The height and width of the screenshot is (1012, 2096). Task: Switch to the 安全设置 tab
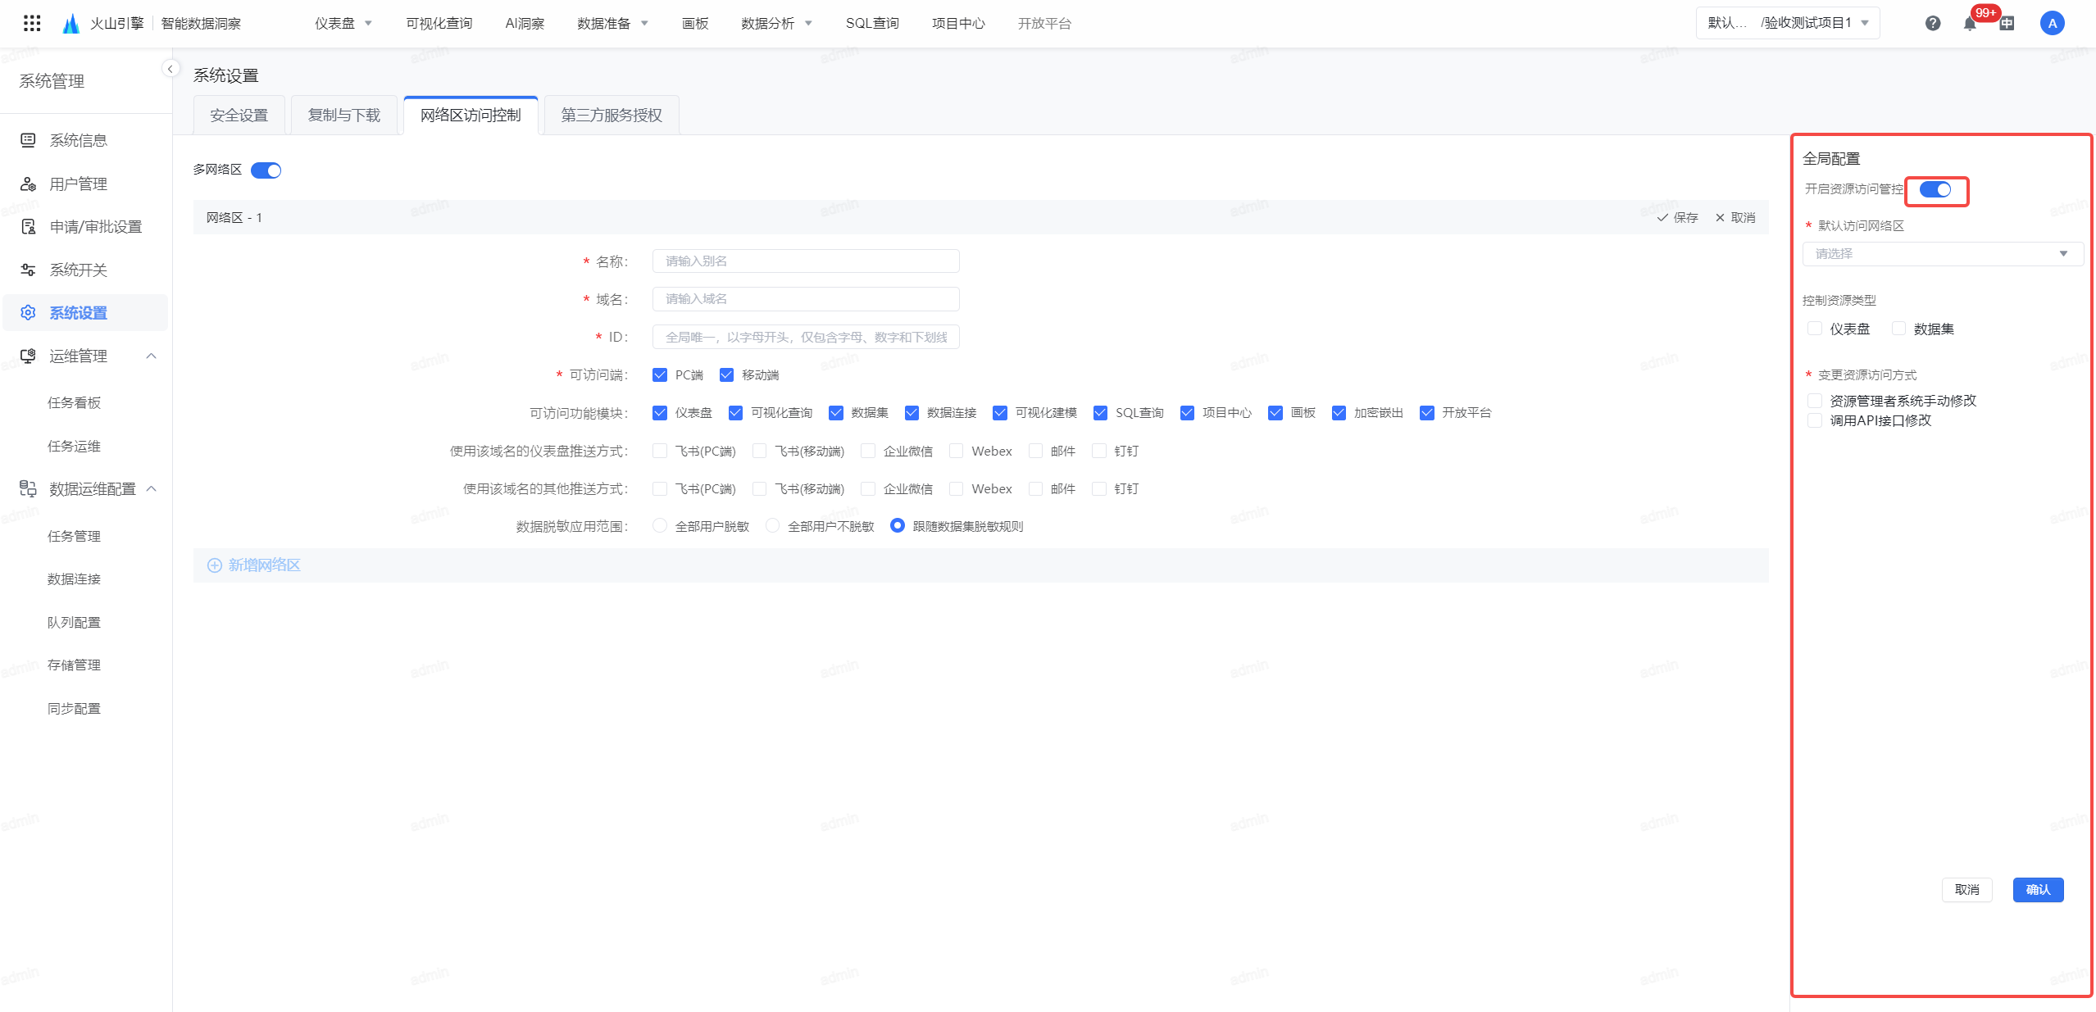[239, 115]
